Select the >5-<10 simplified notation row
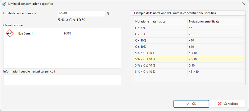Viewport: 249px width, 111px height. click(x=188, y=72)
